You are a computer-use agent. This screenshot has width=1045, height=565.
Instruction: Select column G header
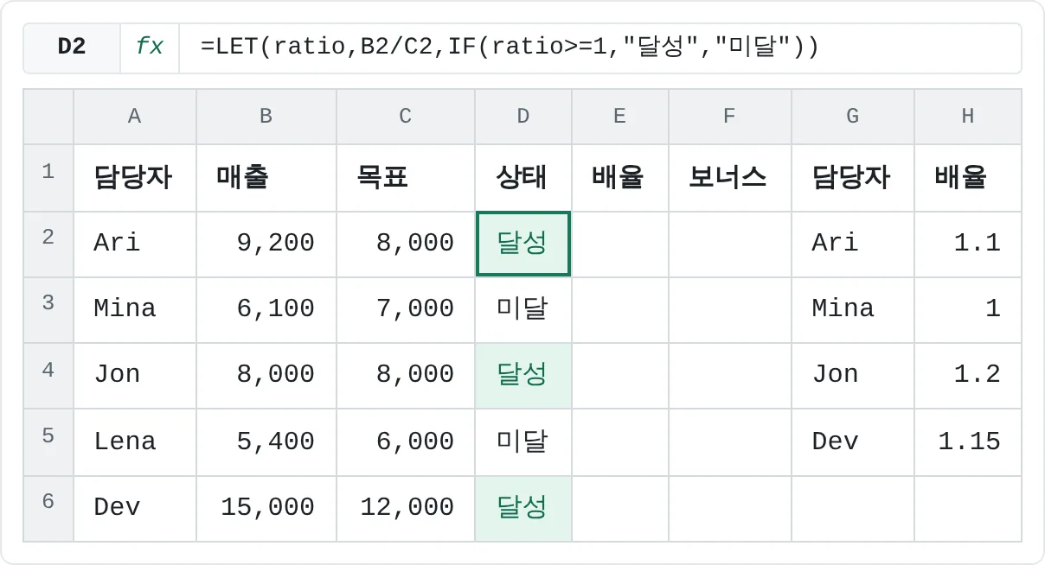(x=853, y=117)
